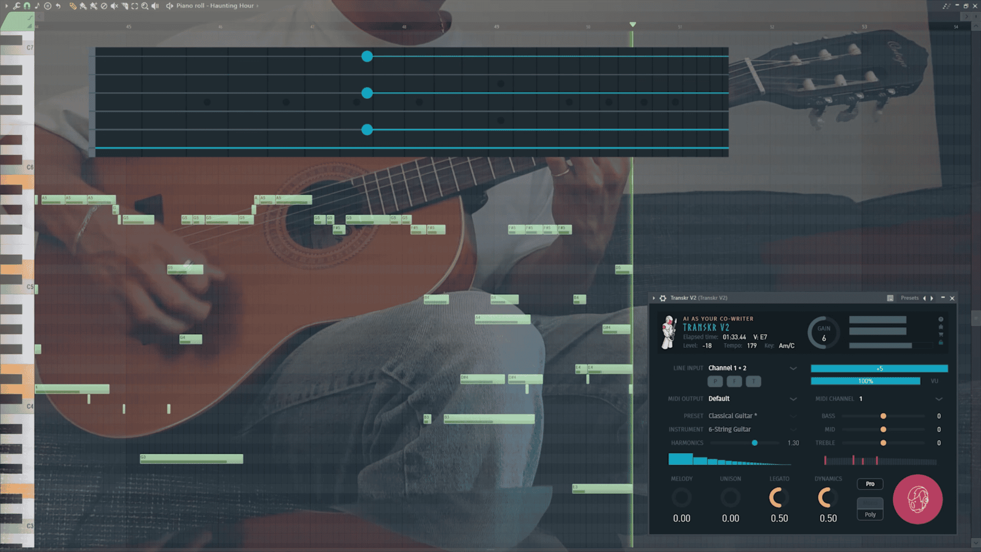981x552 pixels.
Task: Enable the magnet snap icon
Action: (x=27, y=6)
